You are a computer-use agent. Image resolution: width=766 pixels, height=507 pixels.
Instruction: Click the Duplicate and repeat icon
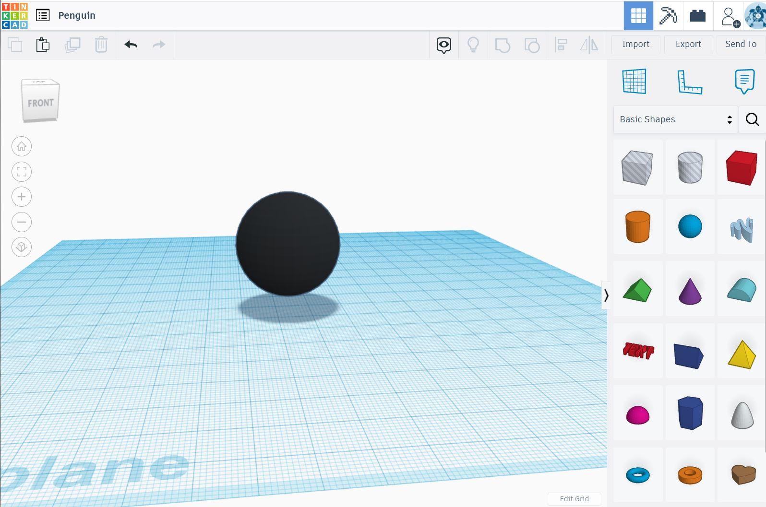click(72, 45)
